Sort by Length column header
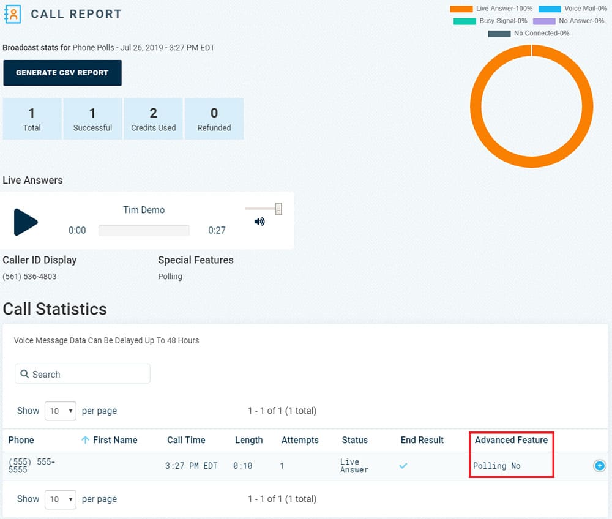 click(x=248, y=440)
